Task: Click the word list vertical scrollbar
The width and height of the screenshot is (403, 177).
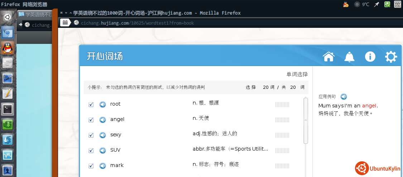Action: [x=306, y=121]
